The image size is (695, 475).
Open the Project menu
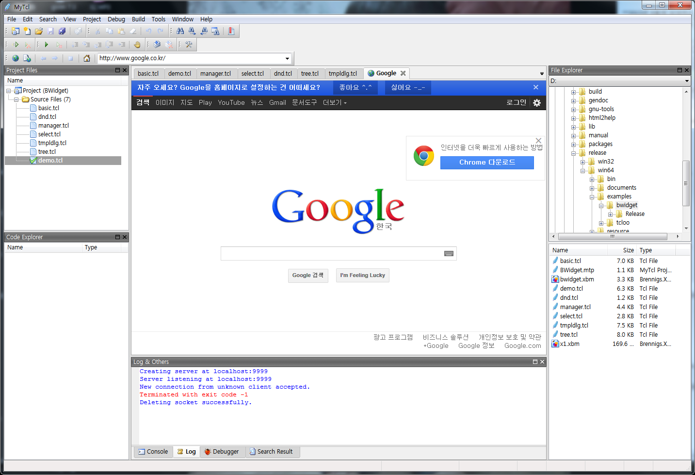tap(92, 19)
